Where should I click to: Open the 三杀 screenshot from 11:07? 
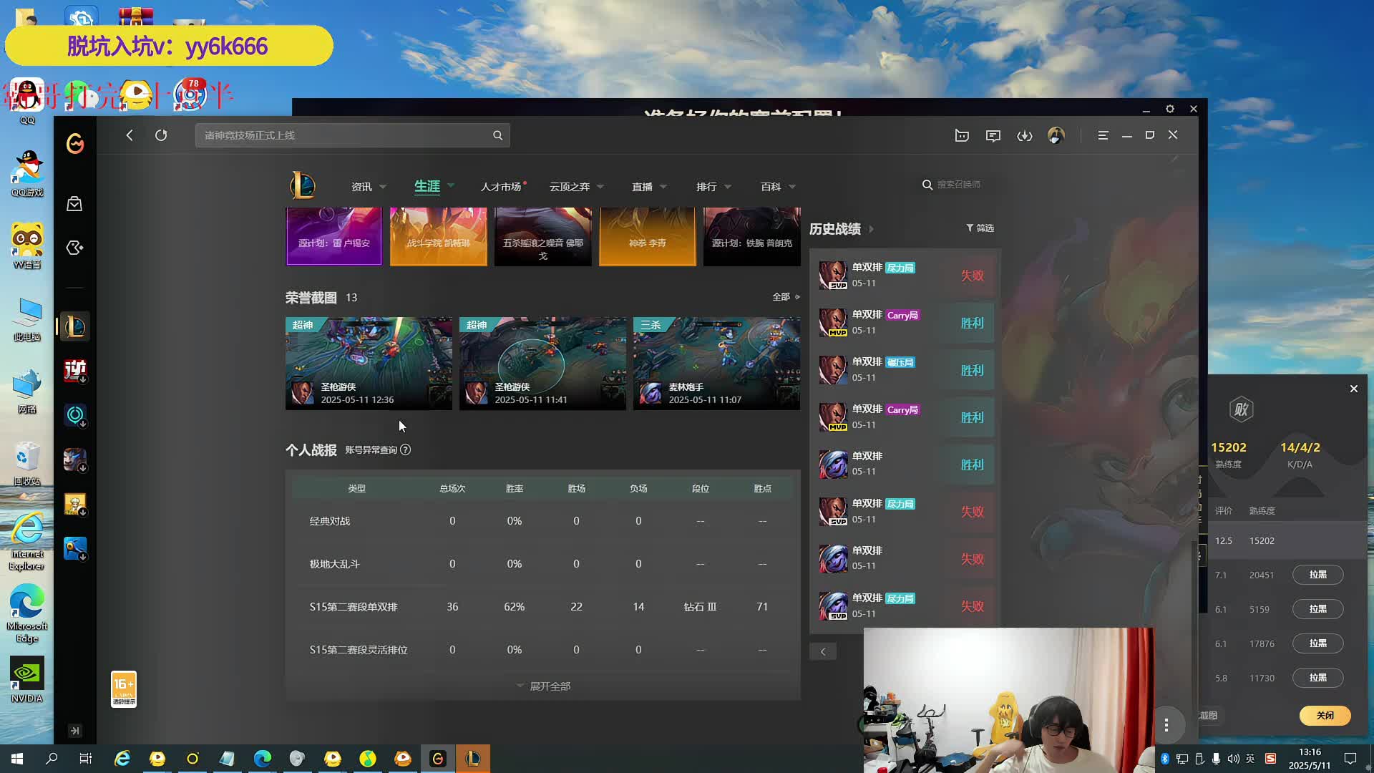pos(716,364)
